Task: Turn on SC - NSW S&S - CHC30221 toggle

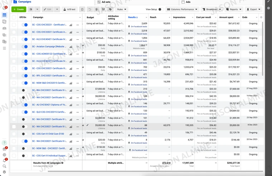Action: coord(25,148)
